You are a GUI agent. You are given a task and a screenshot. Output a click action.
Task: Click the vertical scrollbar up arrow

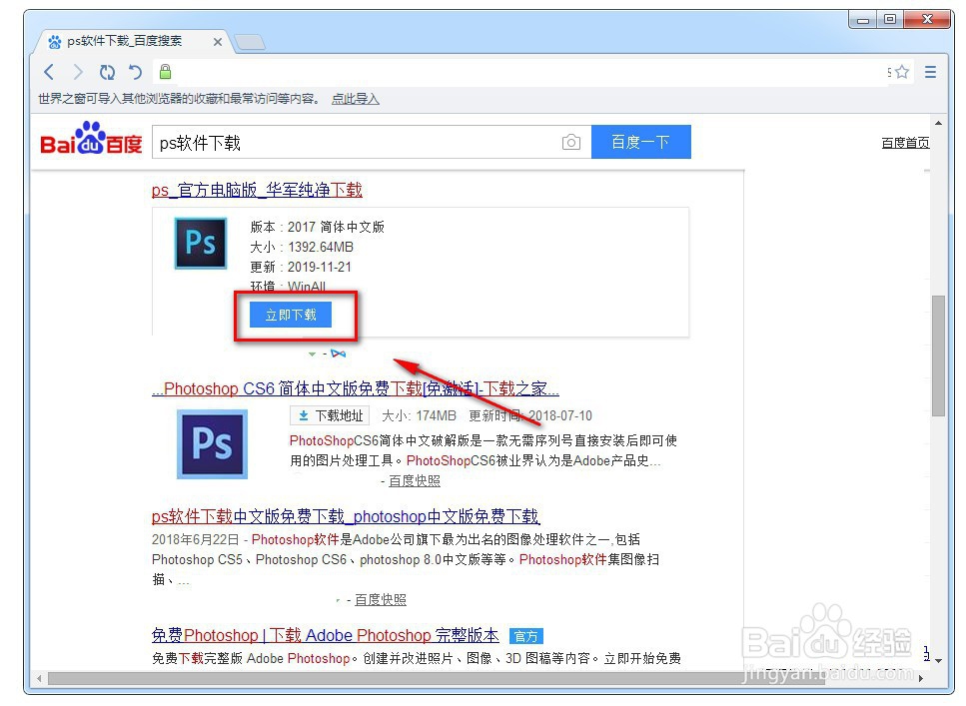pyautogui.click(x=938, y=123)
